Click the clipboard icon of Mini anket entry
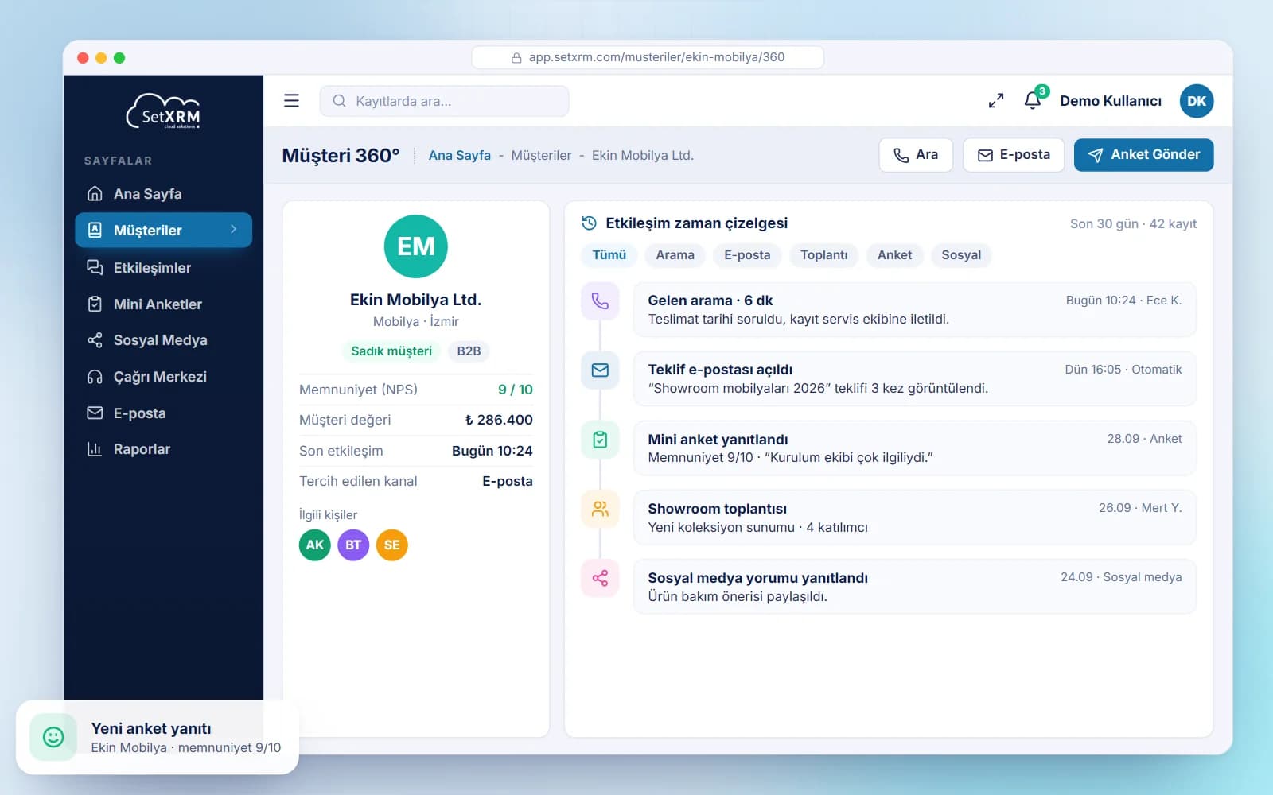Screen dimensions: 1273x795 (x=600, y=440)
